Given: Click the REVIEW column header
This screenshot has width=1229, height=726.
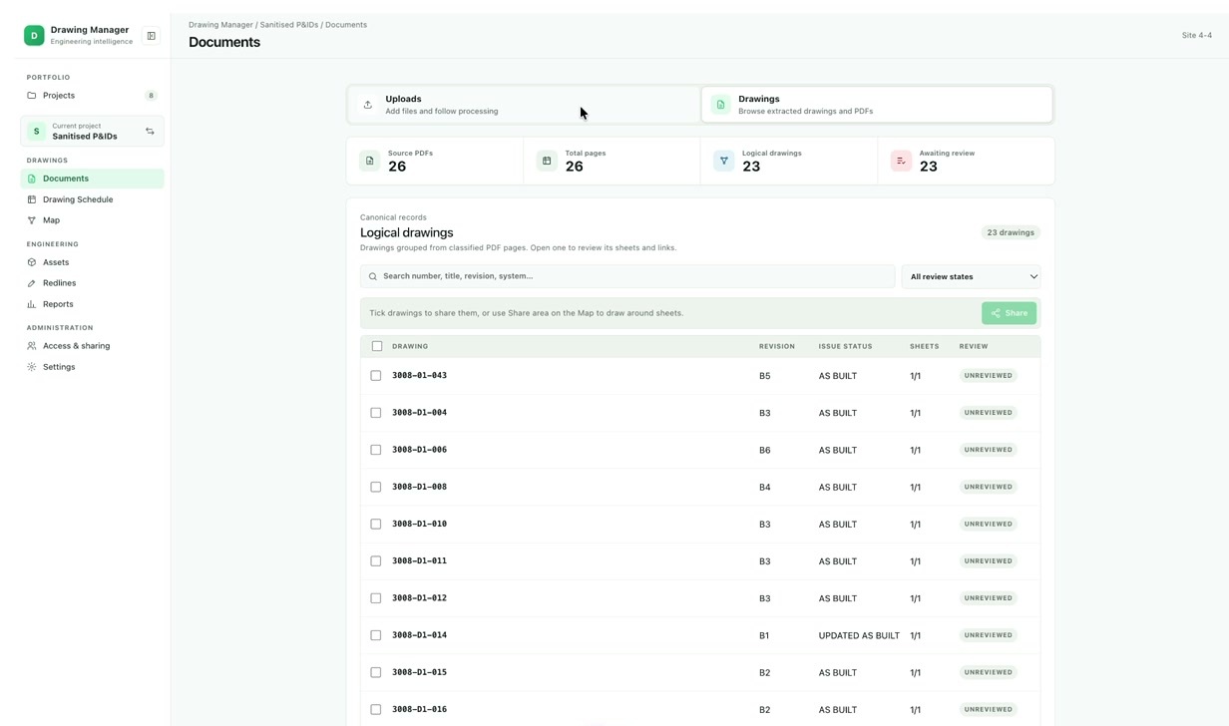Looking at the screenshot, I should (974, 346).
